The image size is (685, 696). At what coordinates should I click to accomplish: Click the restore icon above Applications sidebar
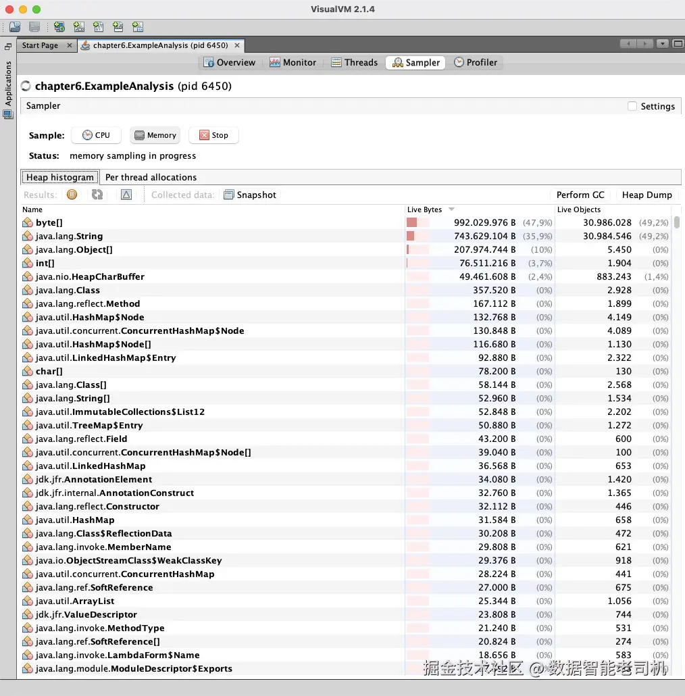(x=8, y=46)
